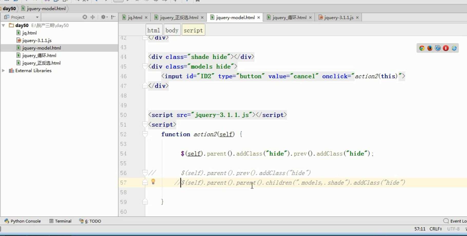467x236 pixels.
Task: Open preview in Opera browser
Action: point(446,48)
